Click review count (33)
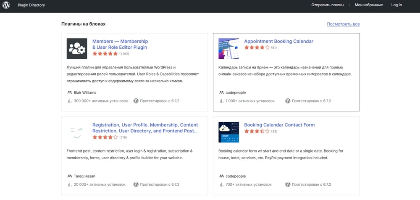Image resolution: width=420 pixels, height=200 pixels. click(x=274, y=132)
